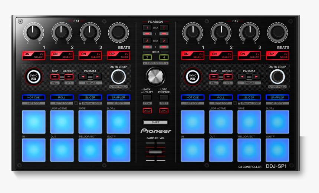Tap left deck OUT pad
319x193 pixels.
pos(62,150)
